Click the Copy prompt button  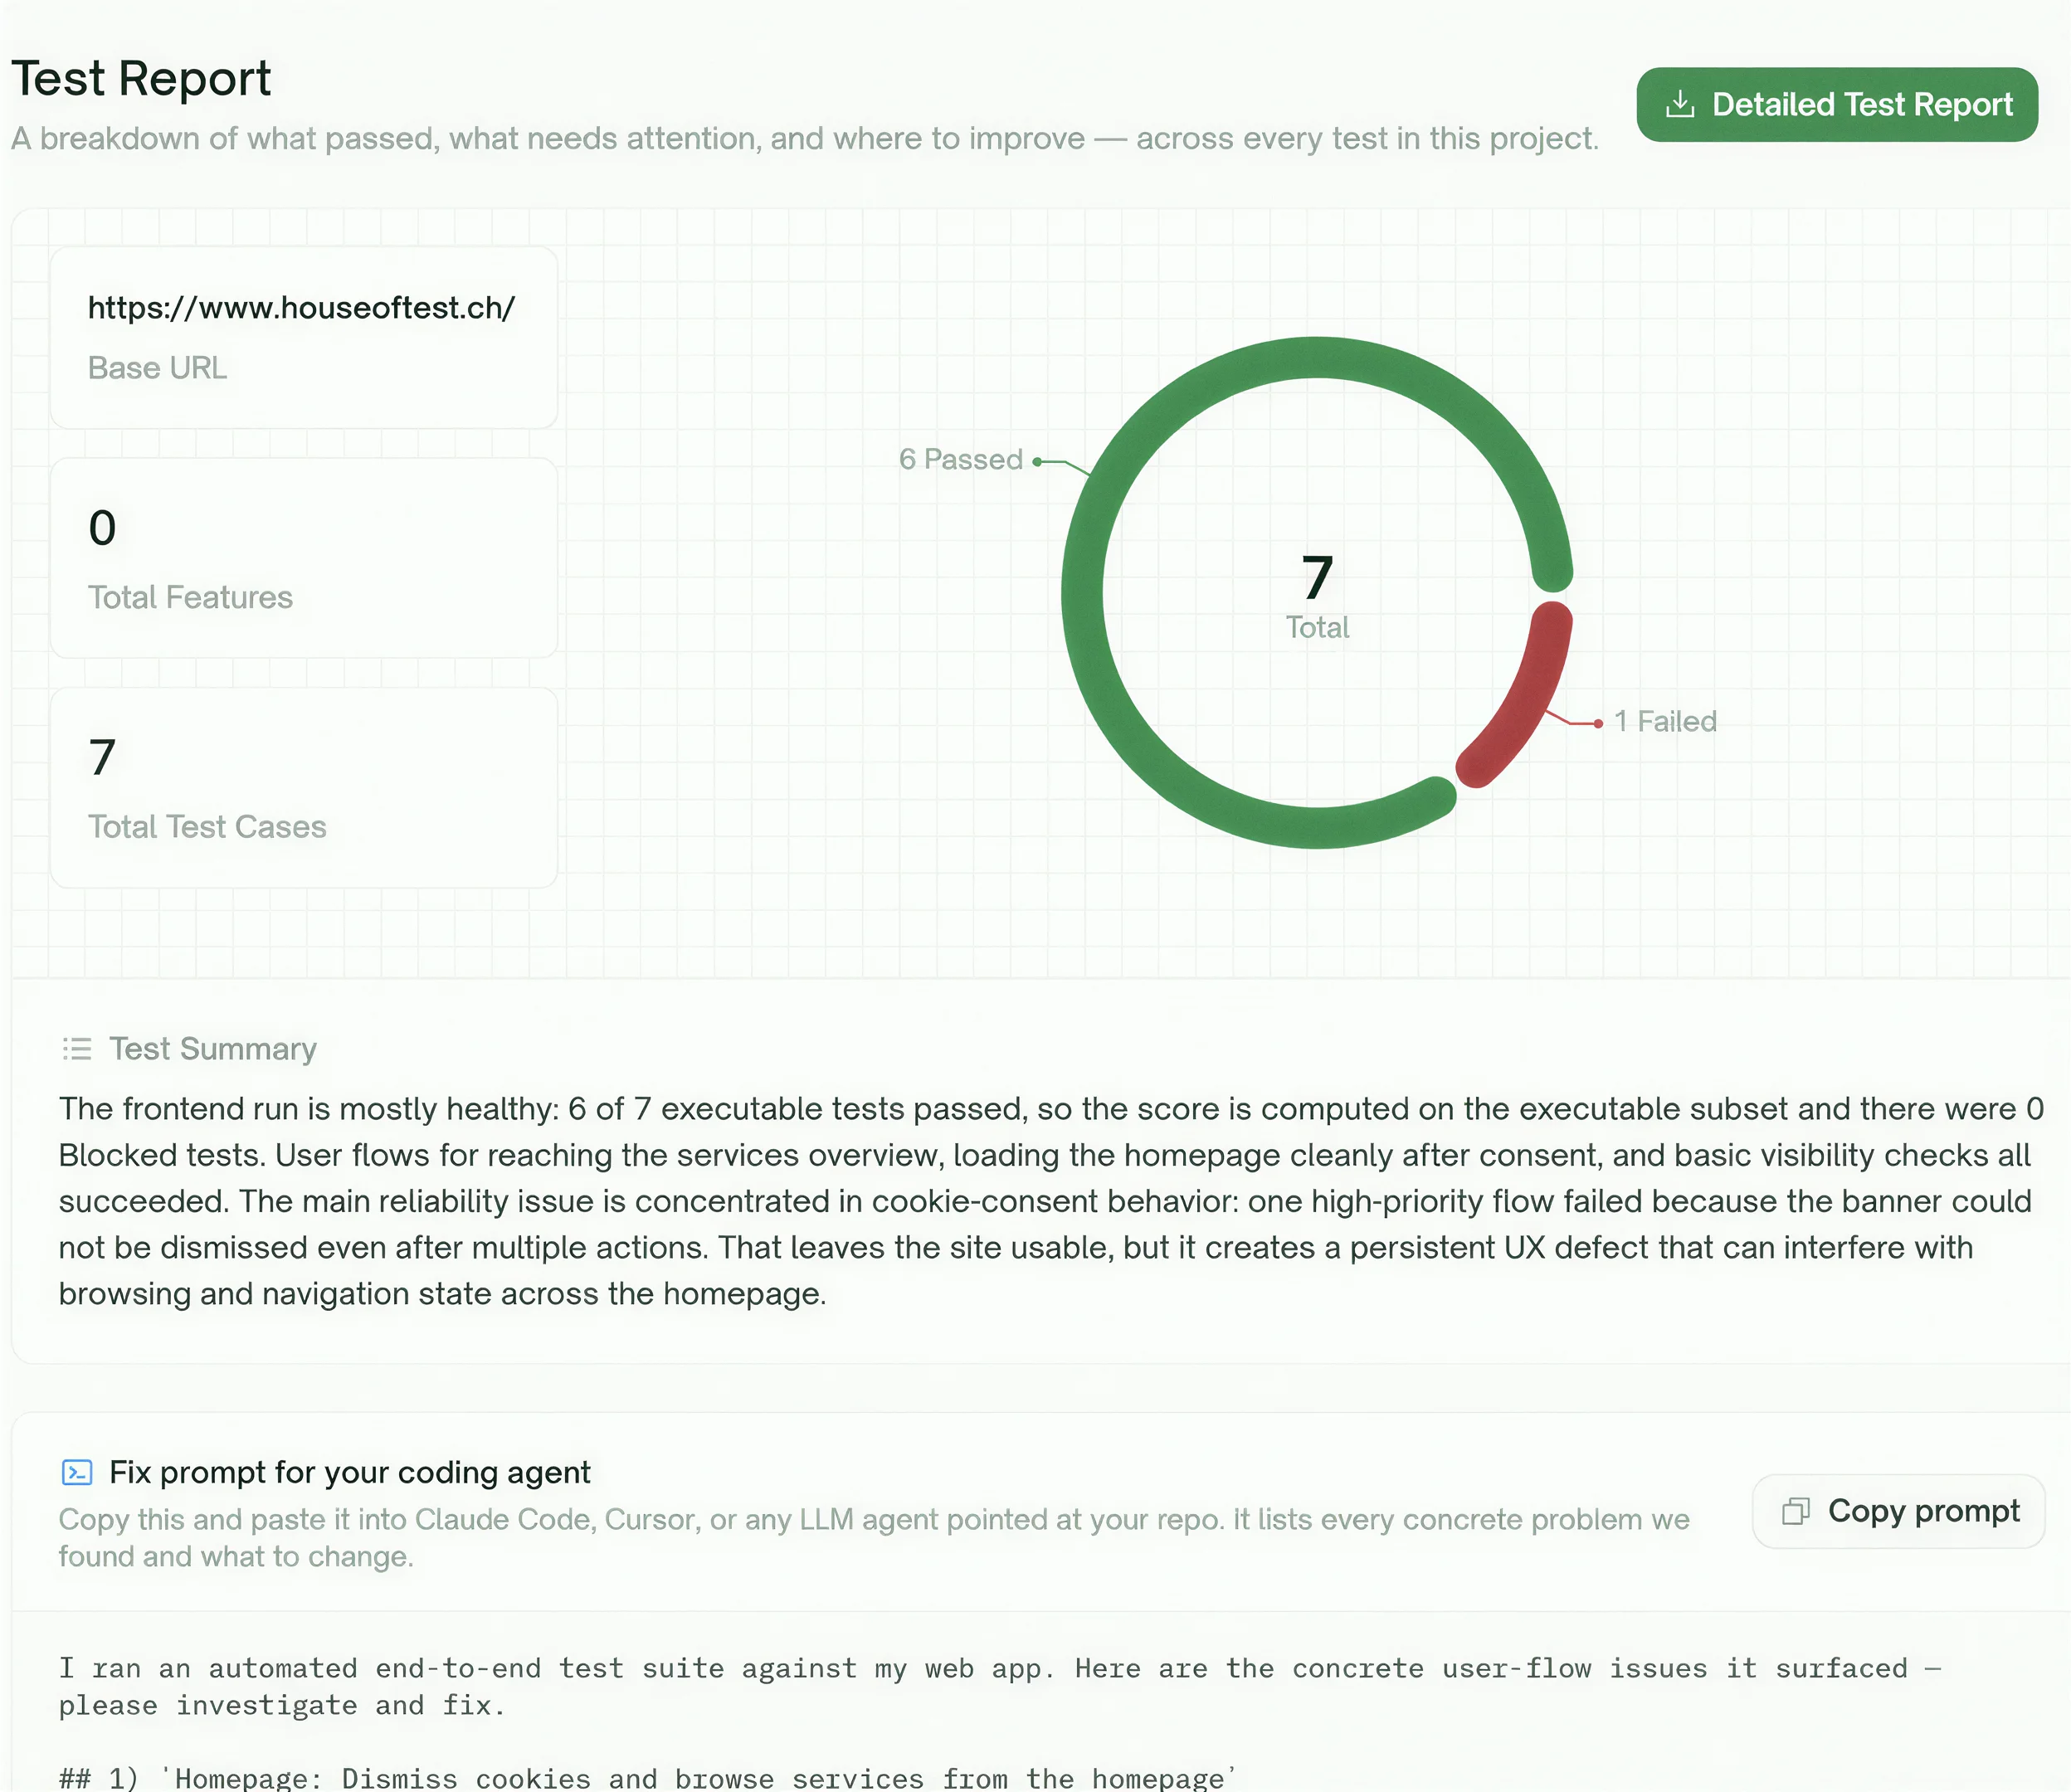coord(1899,1511)
